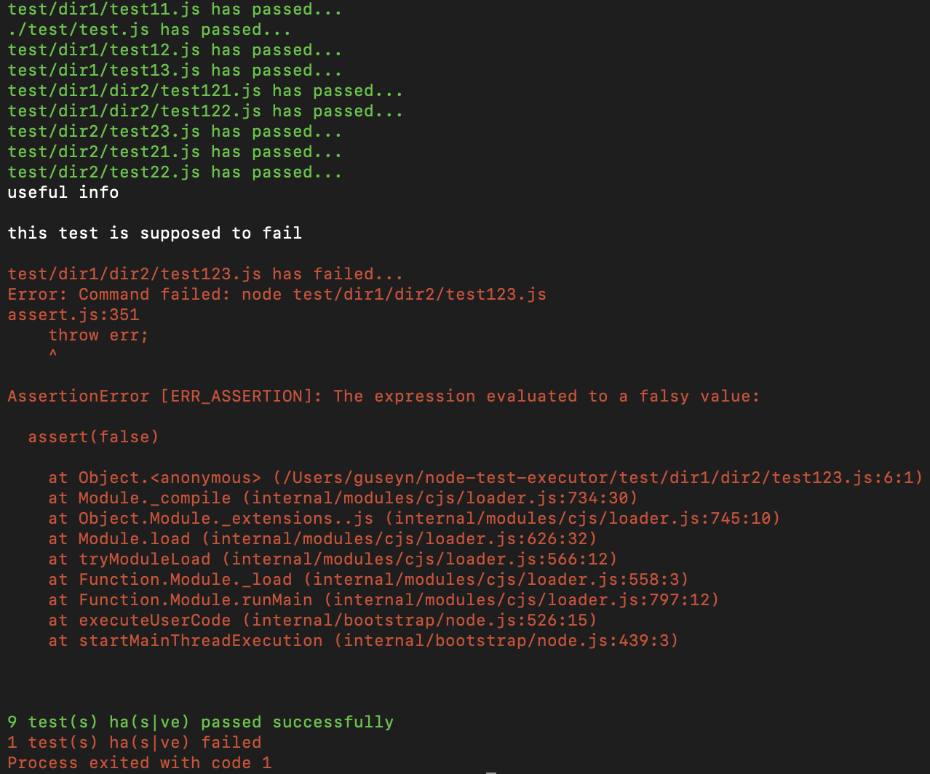Viewport: 930px width, 774px height.
Task: Click the AssertionError [ERR_ASSERTION] message
Action: [383, 396]
